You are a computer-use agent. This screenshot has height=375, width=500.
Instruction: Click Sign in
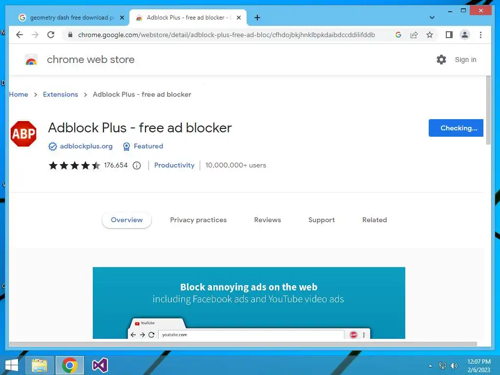point(465,60)
